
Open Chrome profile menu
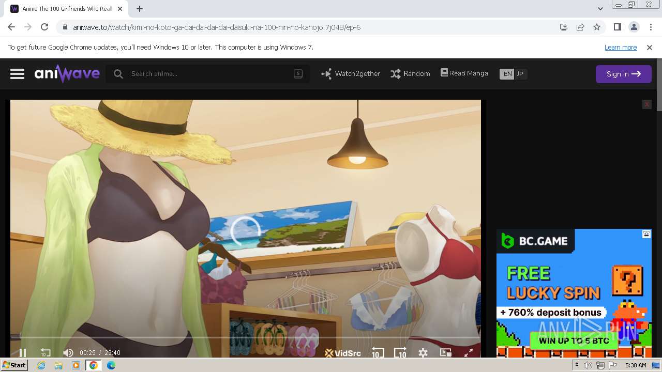(634, 27)
